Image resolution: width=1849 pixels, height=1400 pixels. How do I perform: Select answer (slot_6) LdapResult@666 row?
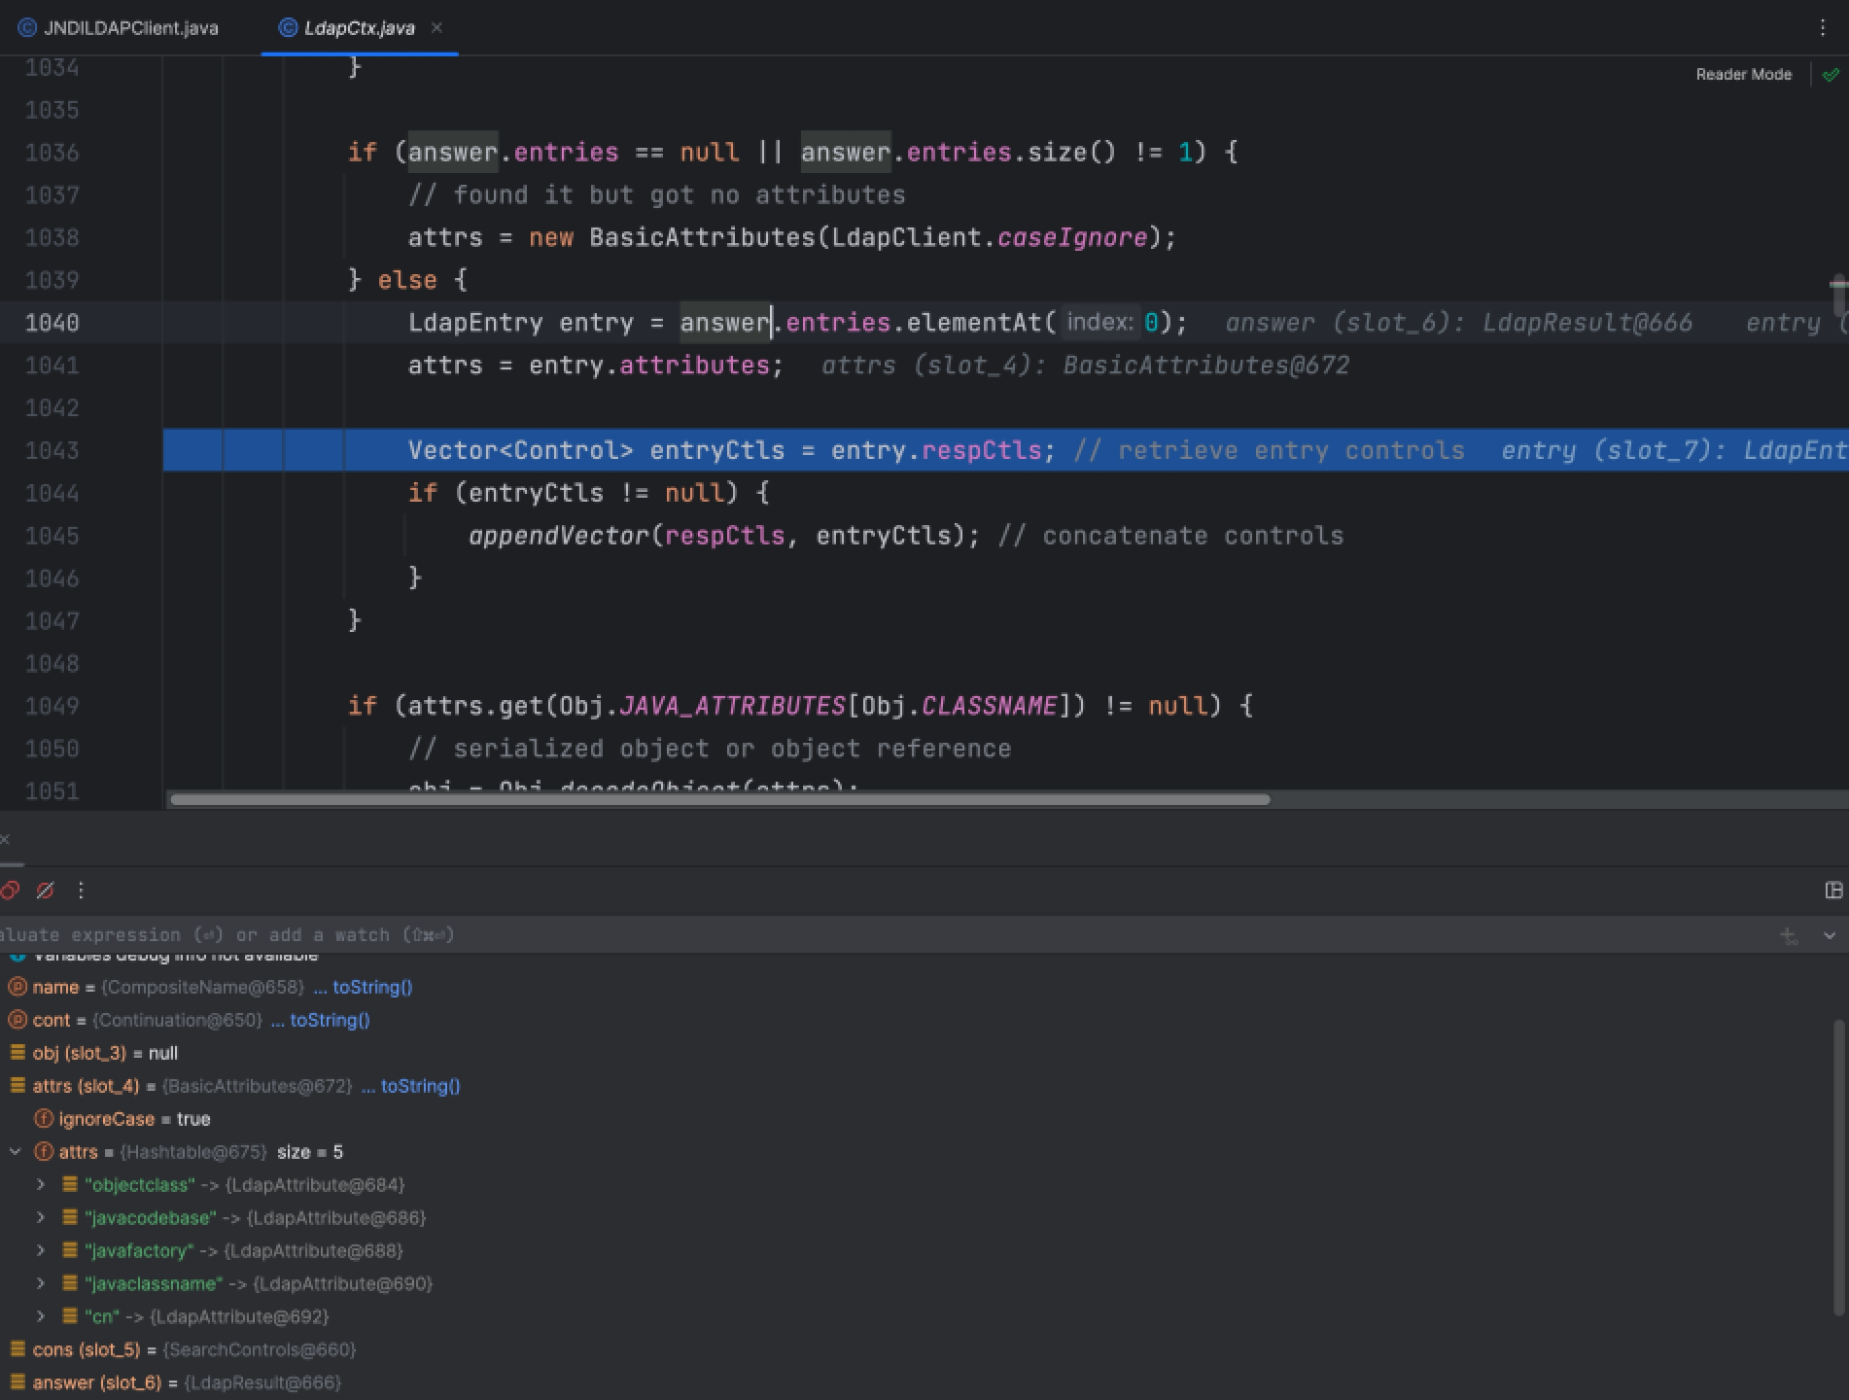[914, 1383]
